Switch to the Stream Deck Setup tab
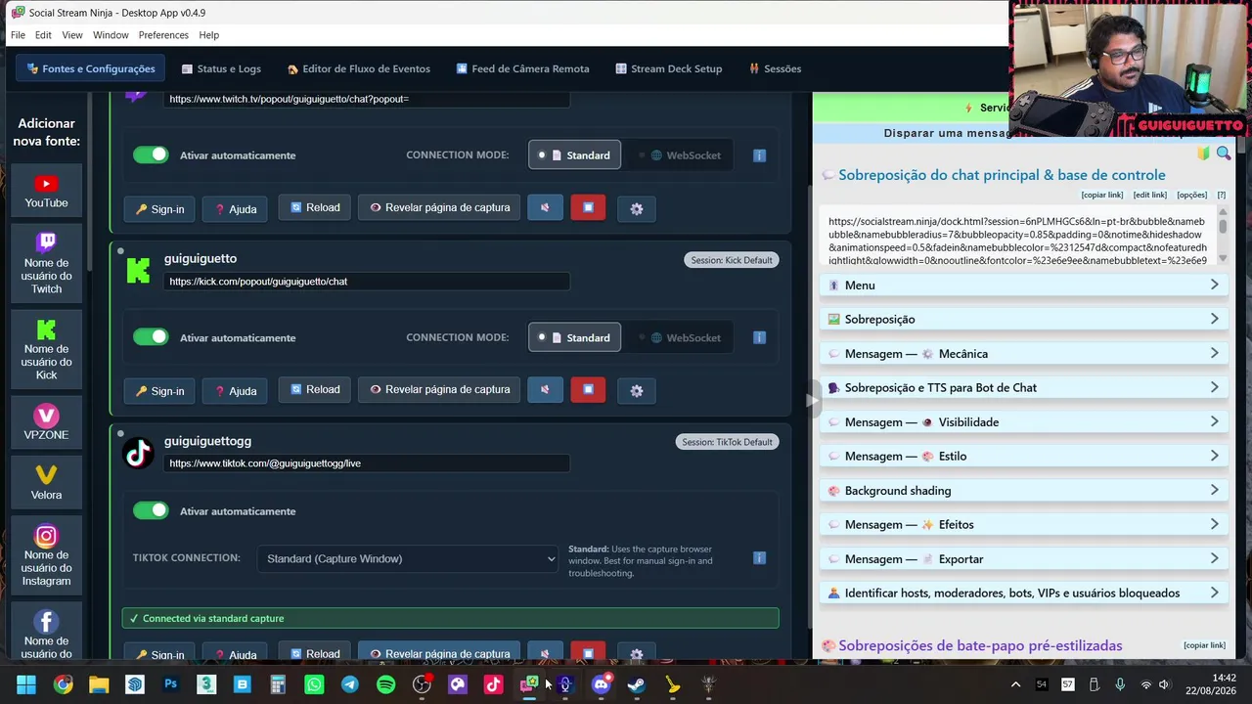 tap(669, 69)
